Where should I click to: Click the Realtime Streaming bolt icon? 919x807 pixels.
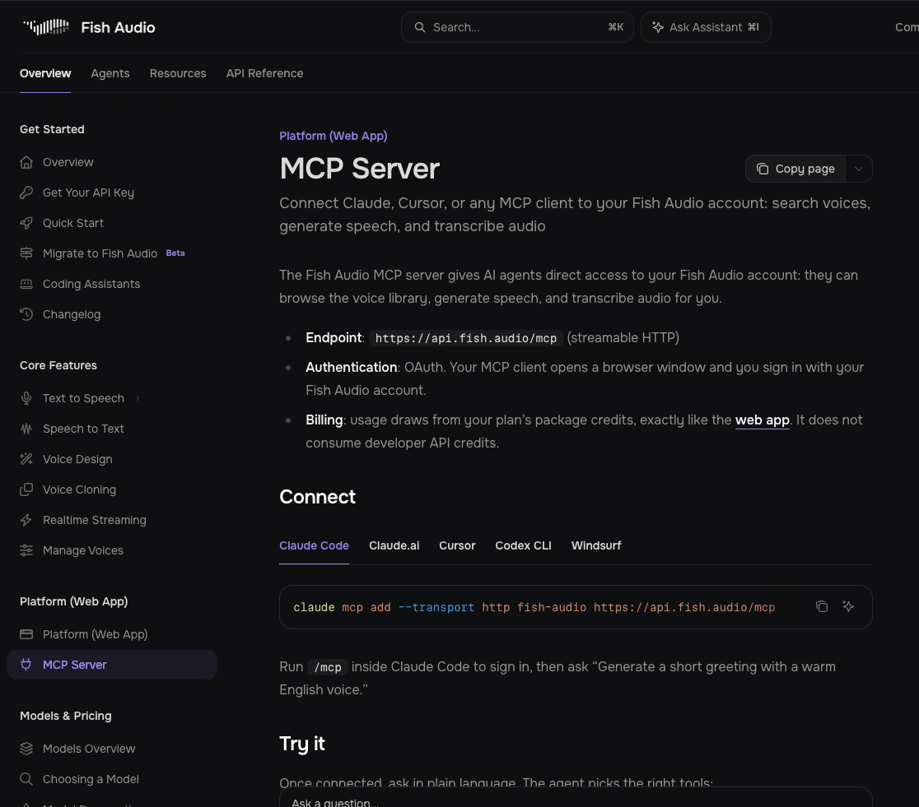click(x=26, y=520)
